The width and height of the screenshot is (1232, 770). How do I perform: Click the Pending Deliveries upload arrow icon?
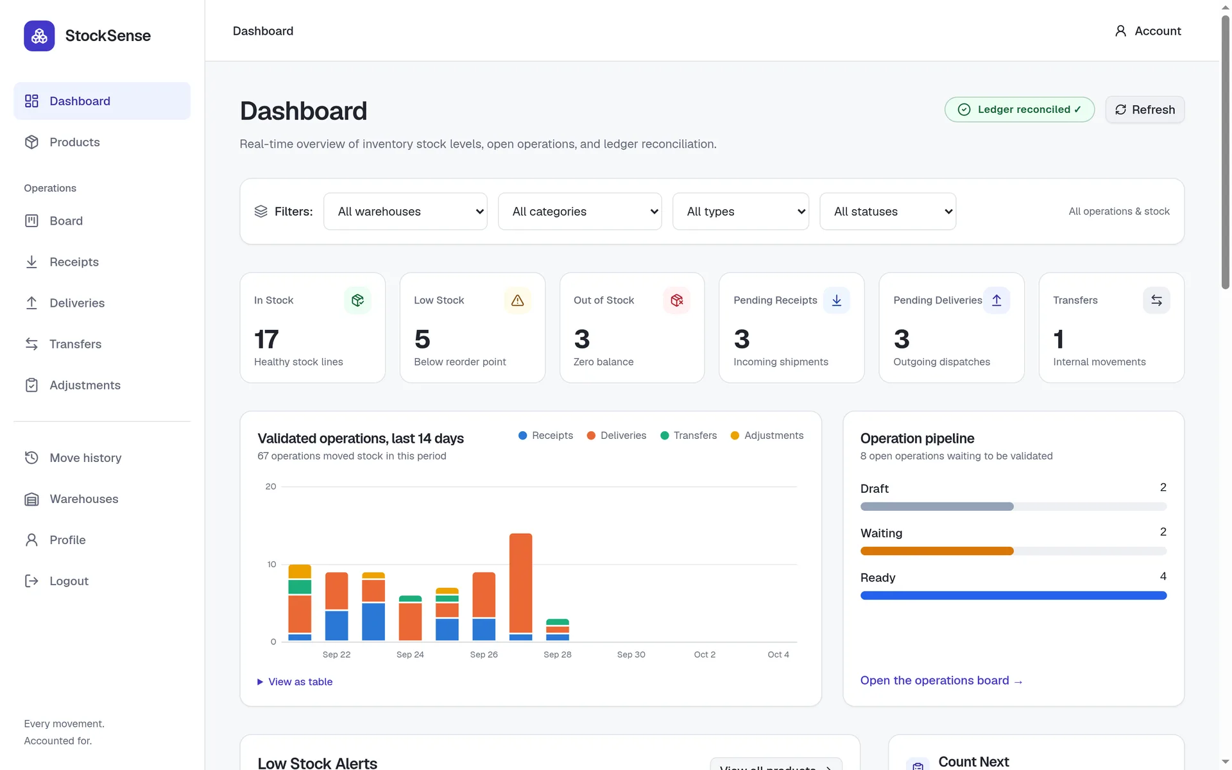(x=997, y=300)
